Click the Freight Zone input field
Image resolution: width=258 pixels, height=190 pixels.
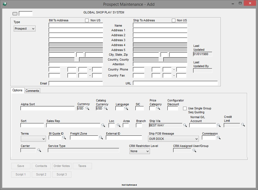84,138
